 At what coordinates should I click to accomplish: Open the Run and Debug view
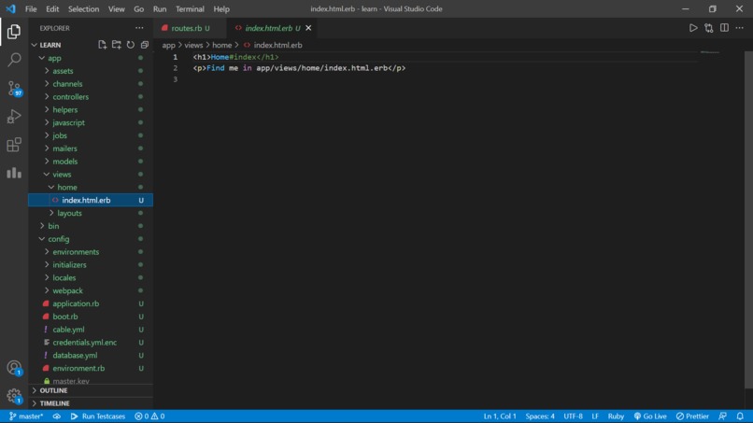pos(14,117)
